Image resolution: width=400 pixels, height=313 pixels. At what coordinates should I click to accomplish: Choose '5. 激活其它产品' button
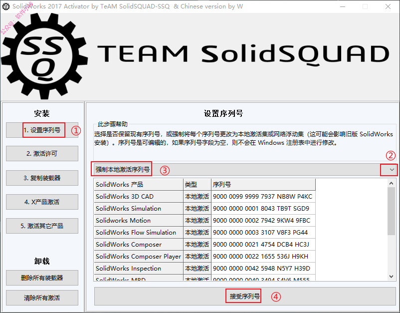coord(42,226)
